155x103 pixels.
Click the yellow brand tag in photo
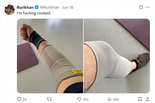point(77,71)
